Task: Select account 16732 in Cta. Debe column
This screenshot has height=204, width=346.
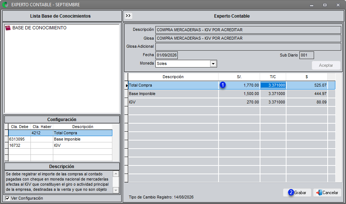Action: [19, 145]
